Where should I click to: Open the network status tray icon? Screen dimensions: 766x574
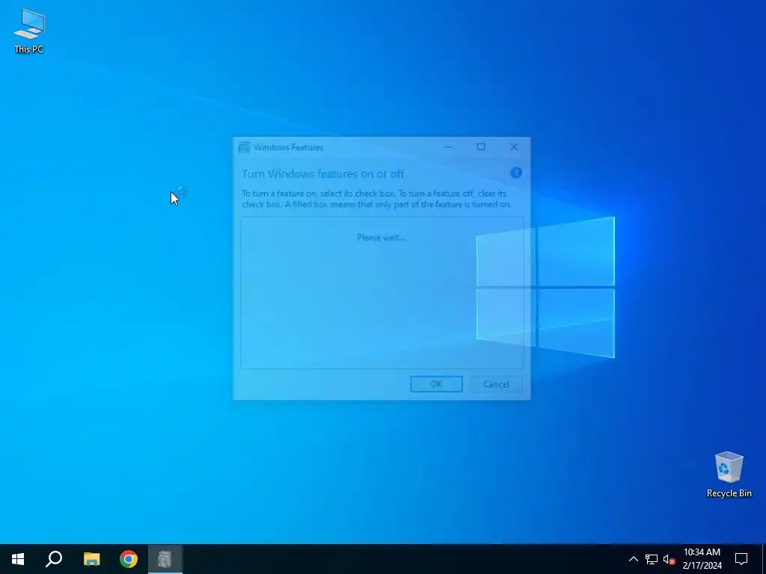[652, 559]
